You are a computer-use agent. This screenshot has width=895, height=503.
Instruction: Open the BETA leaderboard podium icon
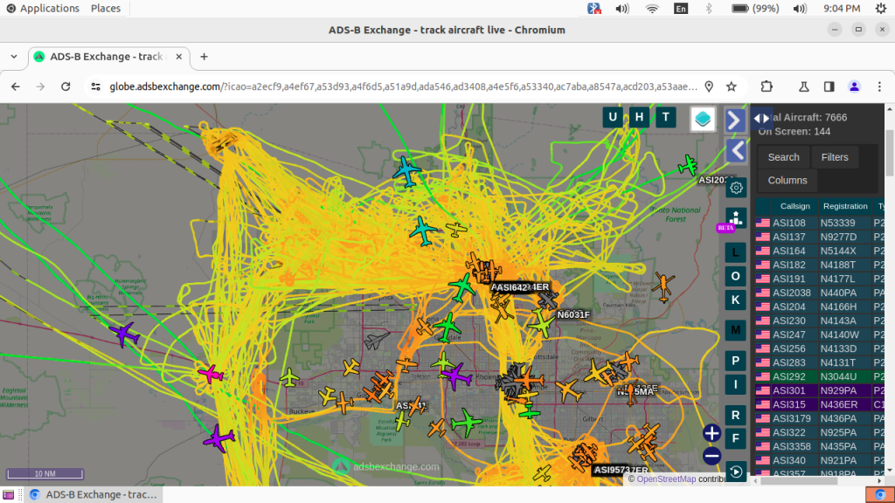[736, 218]
